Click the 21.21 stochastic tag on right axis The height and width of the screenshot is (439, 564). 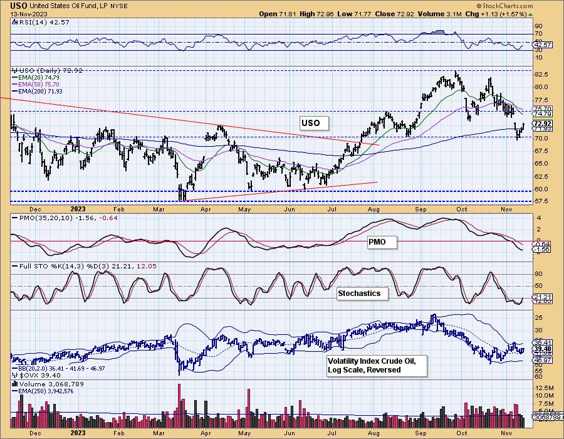pyautogui.click(x=543, y=297)
